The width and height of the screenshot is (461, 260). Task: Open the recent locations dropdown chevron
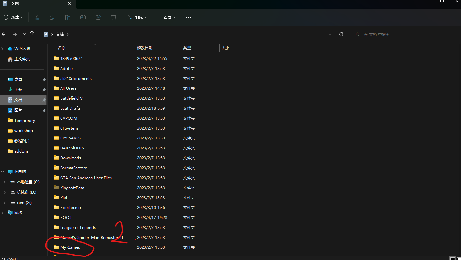click(24, 34)
